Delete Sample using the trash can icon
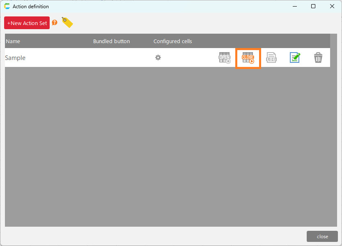 (x=318, y=58)
